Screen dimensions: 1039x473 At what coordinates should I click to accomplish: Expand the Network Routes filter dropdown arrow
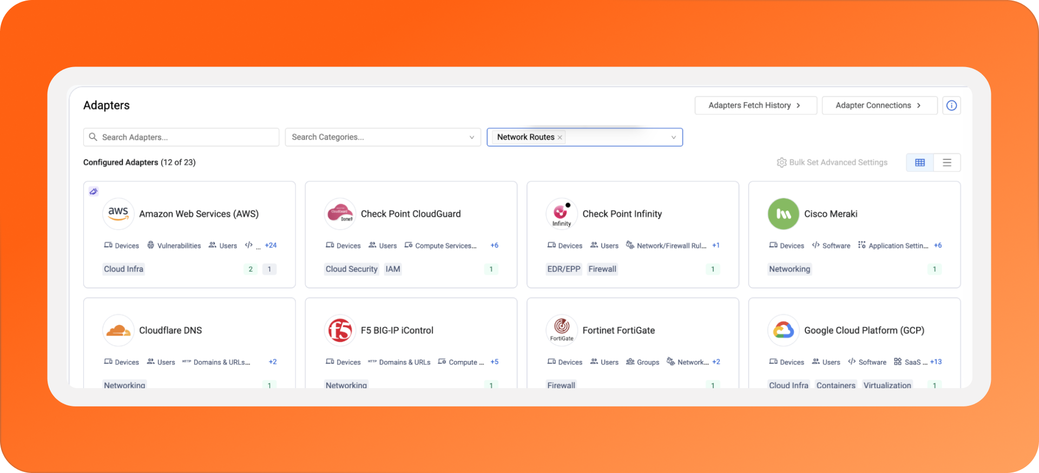click(673, 137)
